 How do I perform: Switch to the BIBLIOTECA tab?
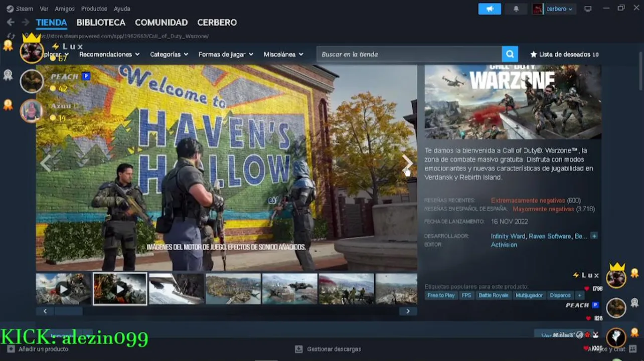tap(101, 23)
